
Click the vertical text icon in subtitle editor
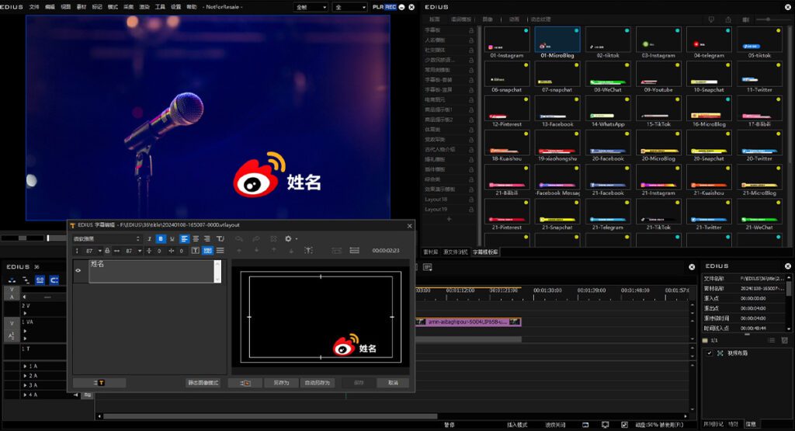coord(220,239)
